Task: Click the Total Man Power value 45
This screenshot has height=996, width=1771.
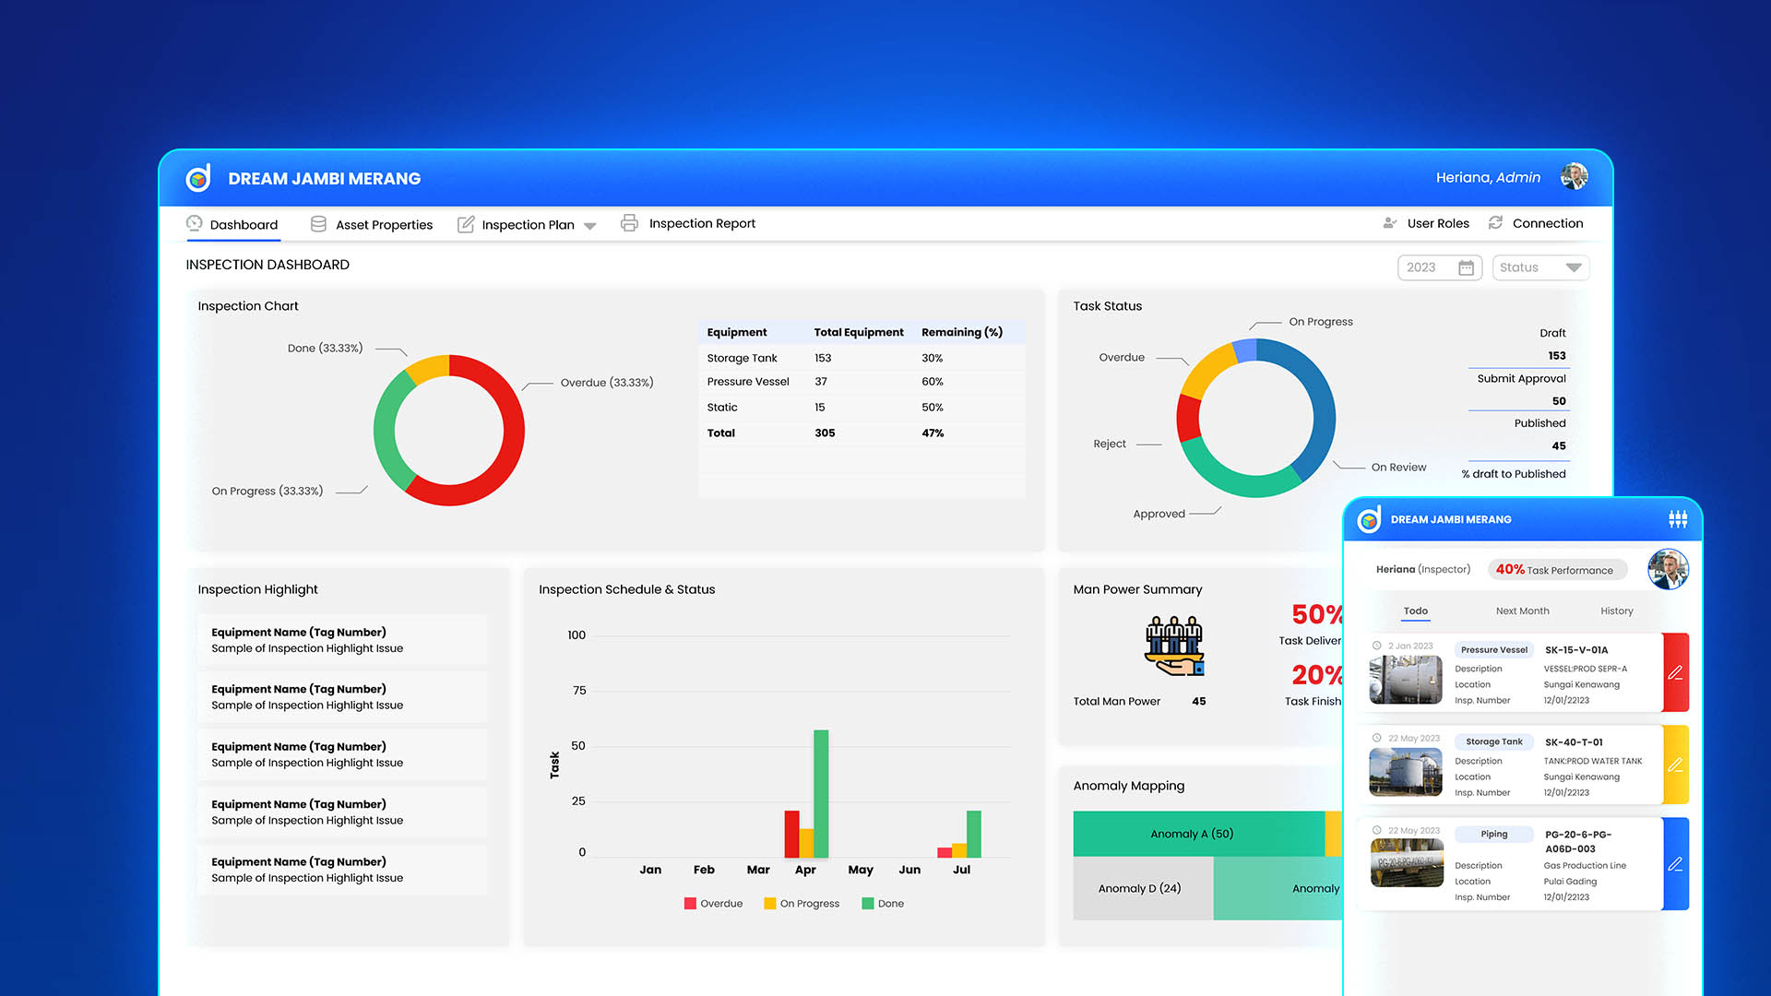Action: tap(1198, 701)
